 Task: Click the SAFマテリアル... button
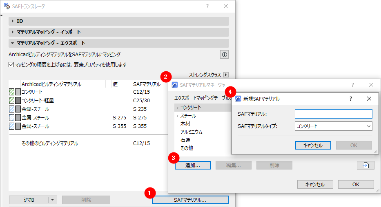click(x=190, y=200)
